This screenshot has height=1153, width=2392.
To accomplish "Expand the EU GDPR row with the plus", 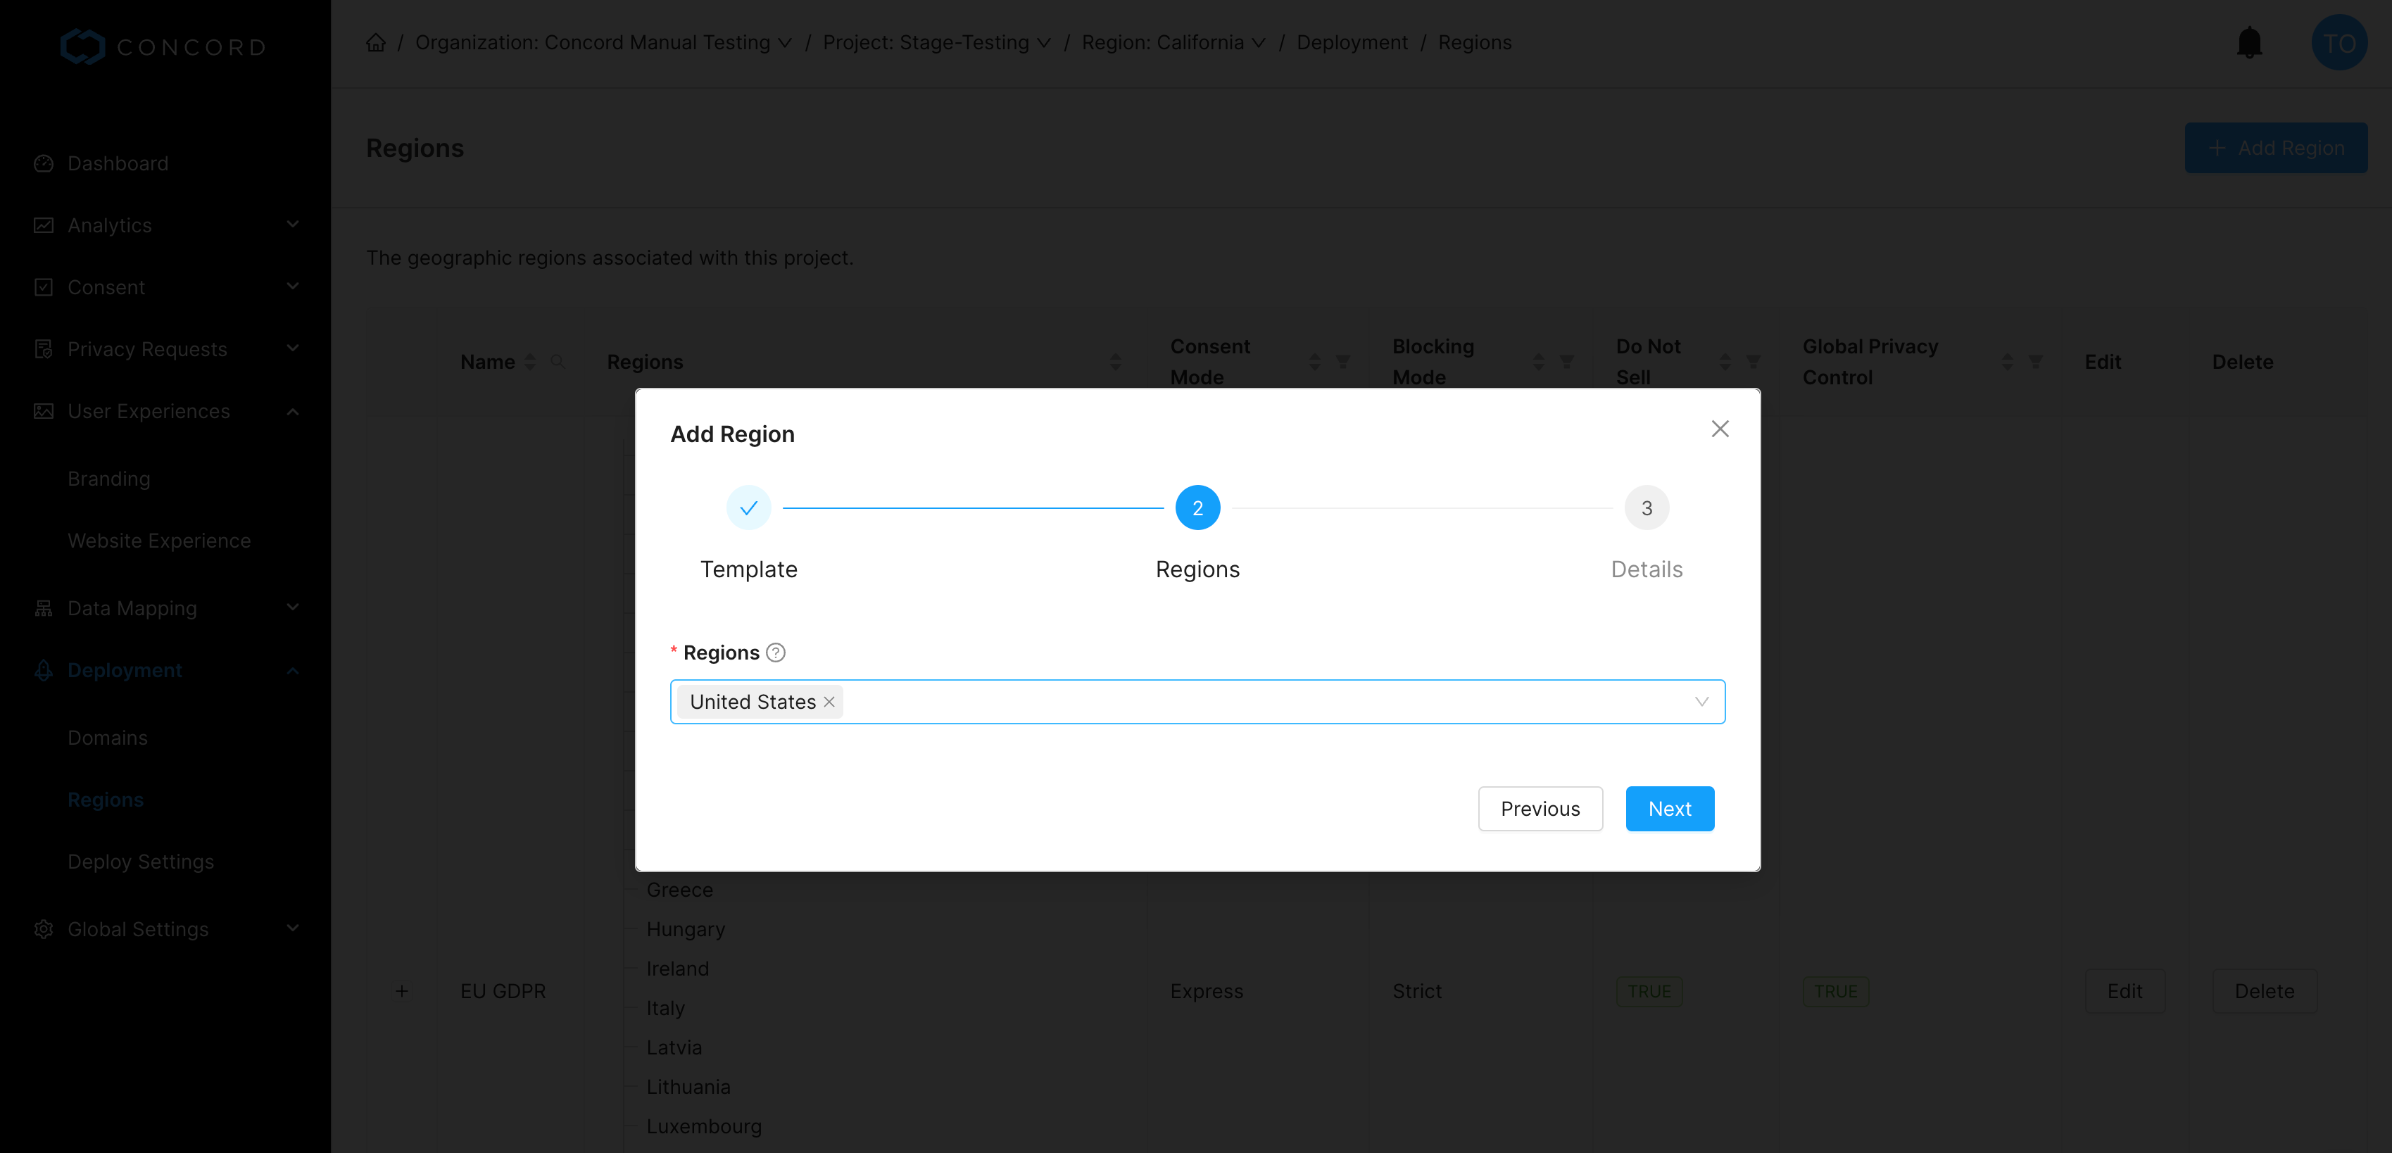I will (x=402, y=990).
